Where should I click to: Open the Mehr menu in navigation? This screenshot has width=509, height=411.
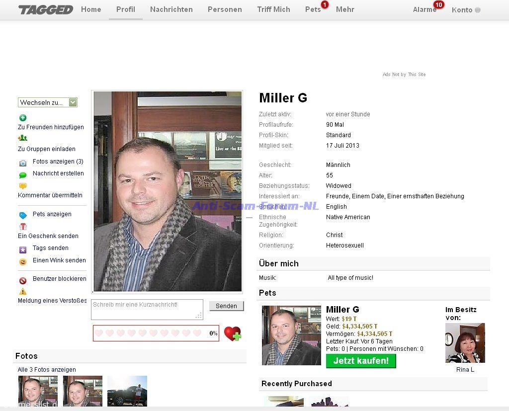[x=345, y=9]
